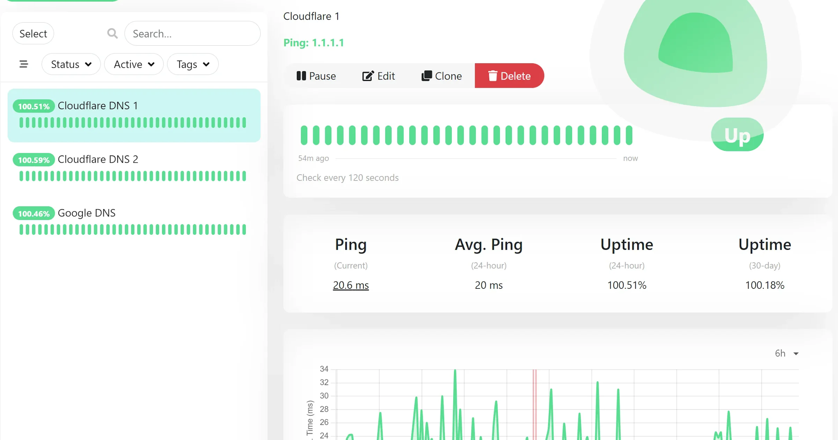Select Cloudflare DNS 2 monitor
The image size is (838, 440).
[x=134, y=169]
